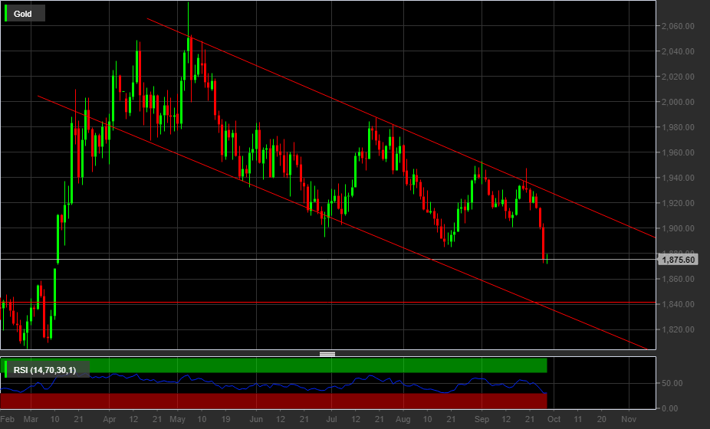
Task: Click the 20 date label before Nov
Action: pos(602,420)
